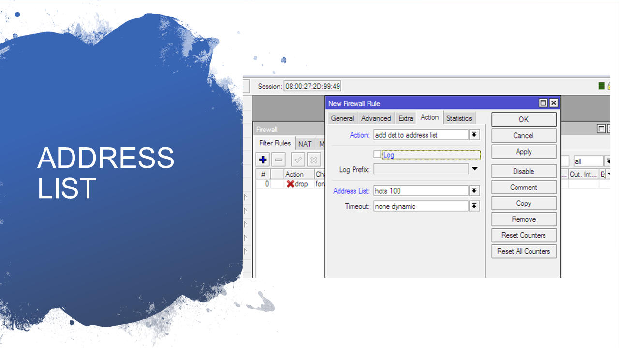Select the Statistics tab
The image size is (619, 348).
coord(458,118)
